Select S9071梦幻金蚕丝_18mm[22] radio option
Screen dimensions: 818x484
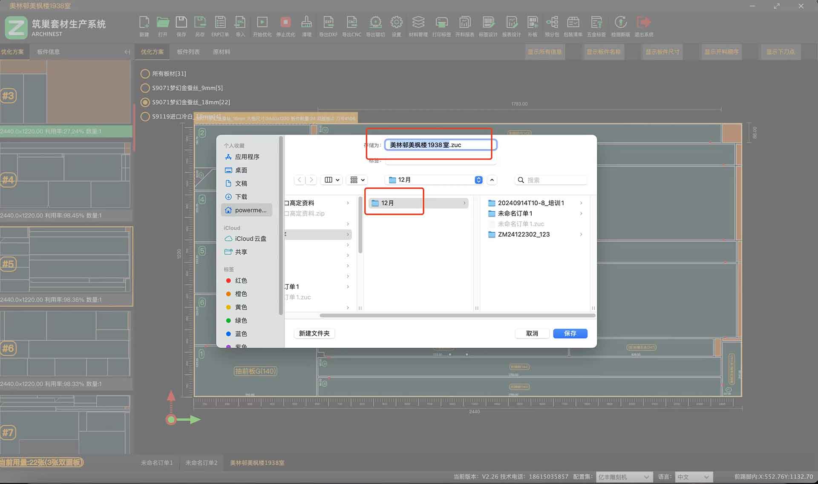pos(145,102)
